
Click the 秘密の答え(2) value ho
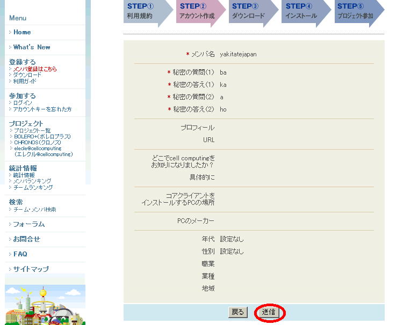223,109
